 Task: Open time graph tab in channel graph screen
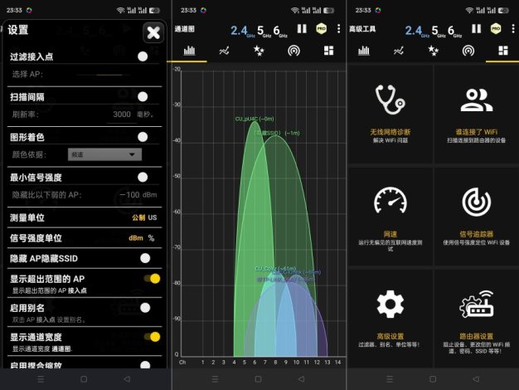pos(224,51)
